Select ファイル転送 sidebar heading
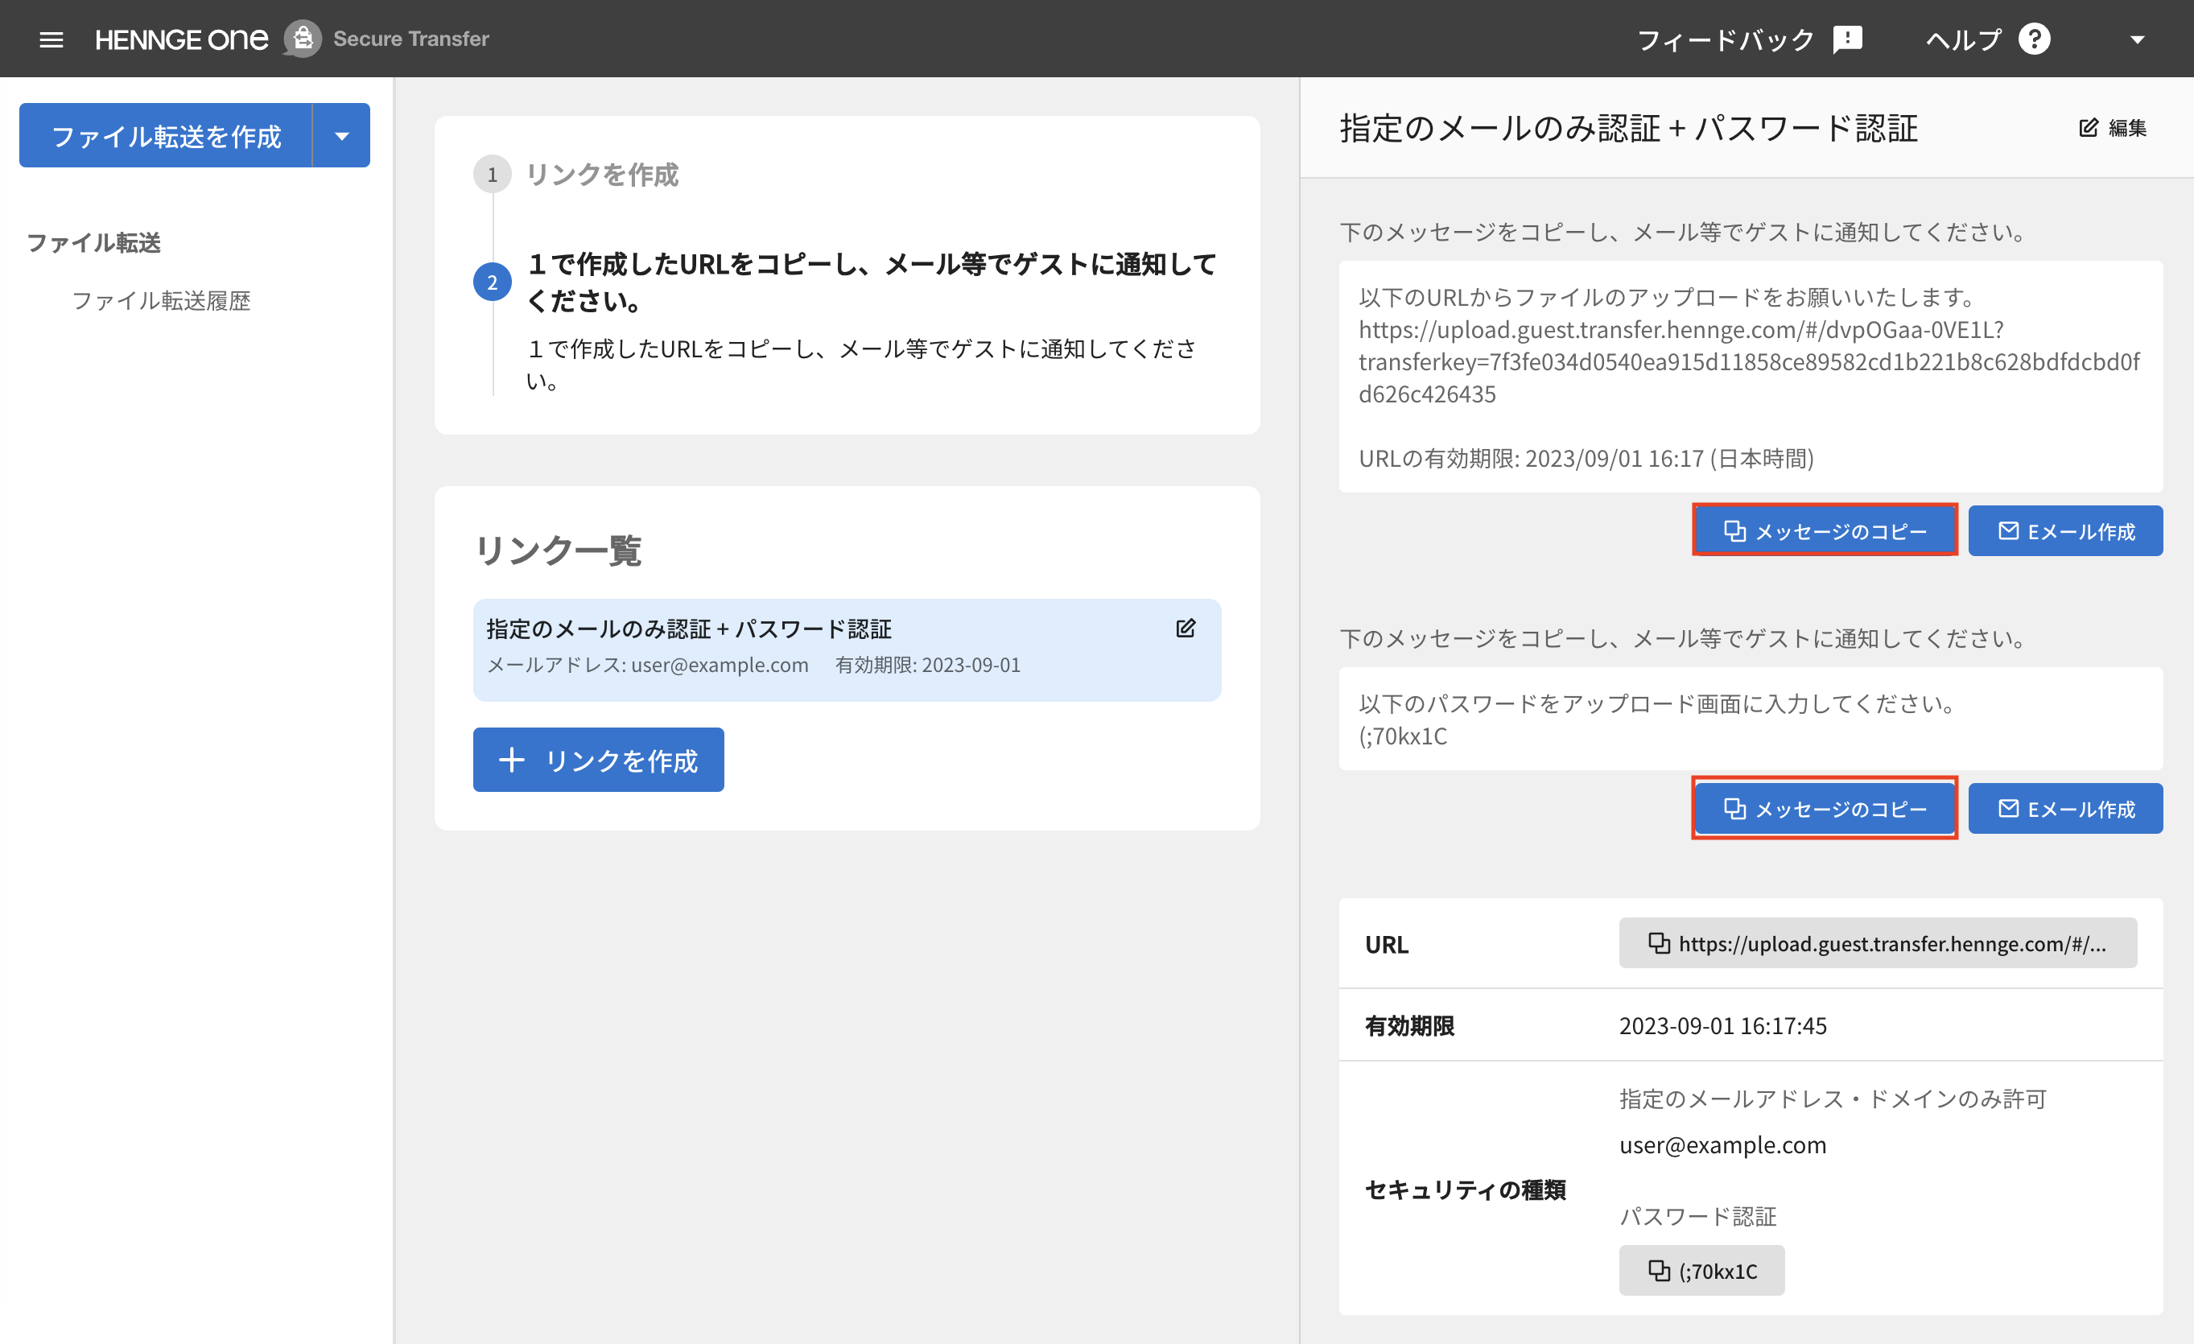This screenshot has width=2194, height=1344. 93,242
